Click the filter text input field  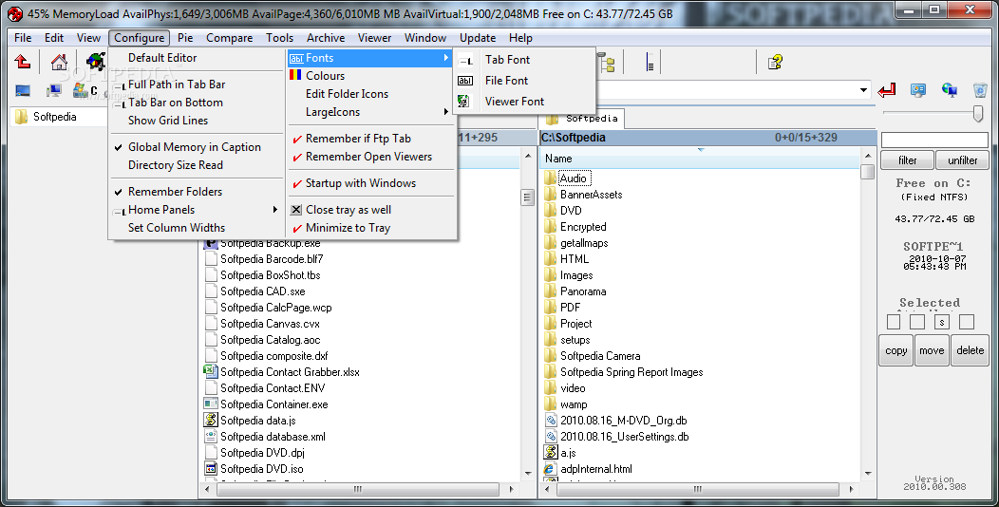coord(934,141)
